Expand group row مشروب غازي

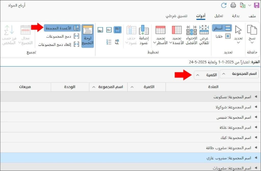[x=256, y=158]
